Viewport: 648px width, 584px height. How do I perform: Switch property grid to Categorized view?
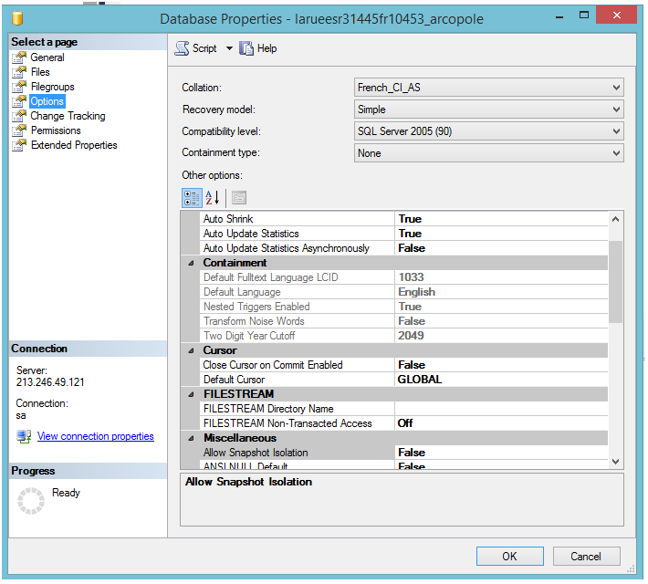click(193, 198)
